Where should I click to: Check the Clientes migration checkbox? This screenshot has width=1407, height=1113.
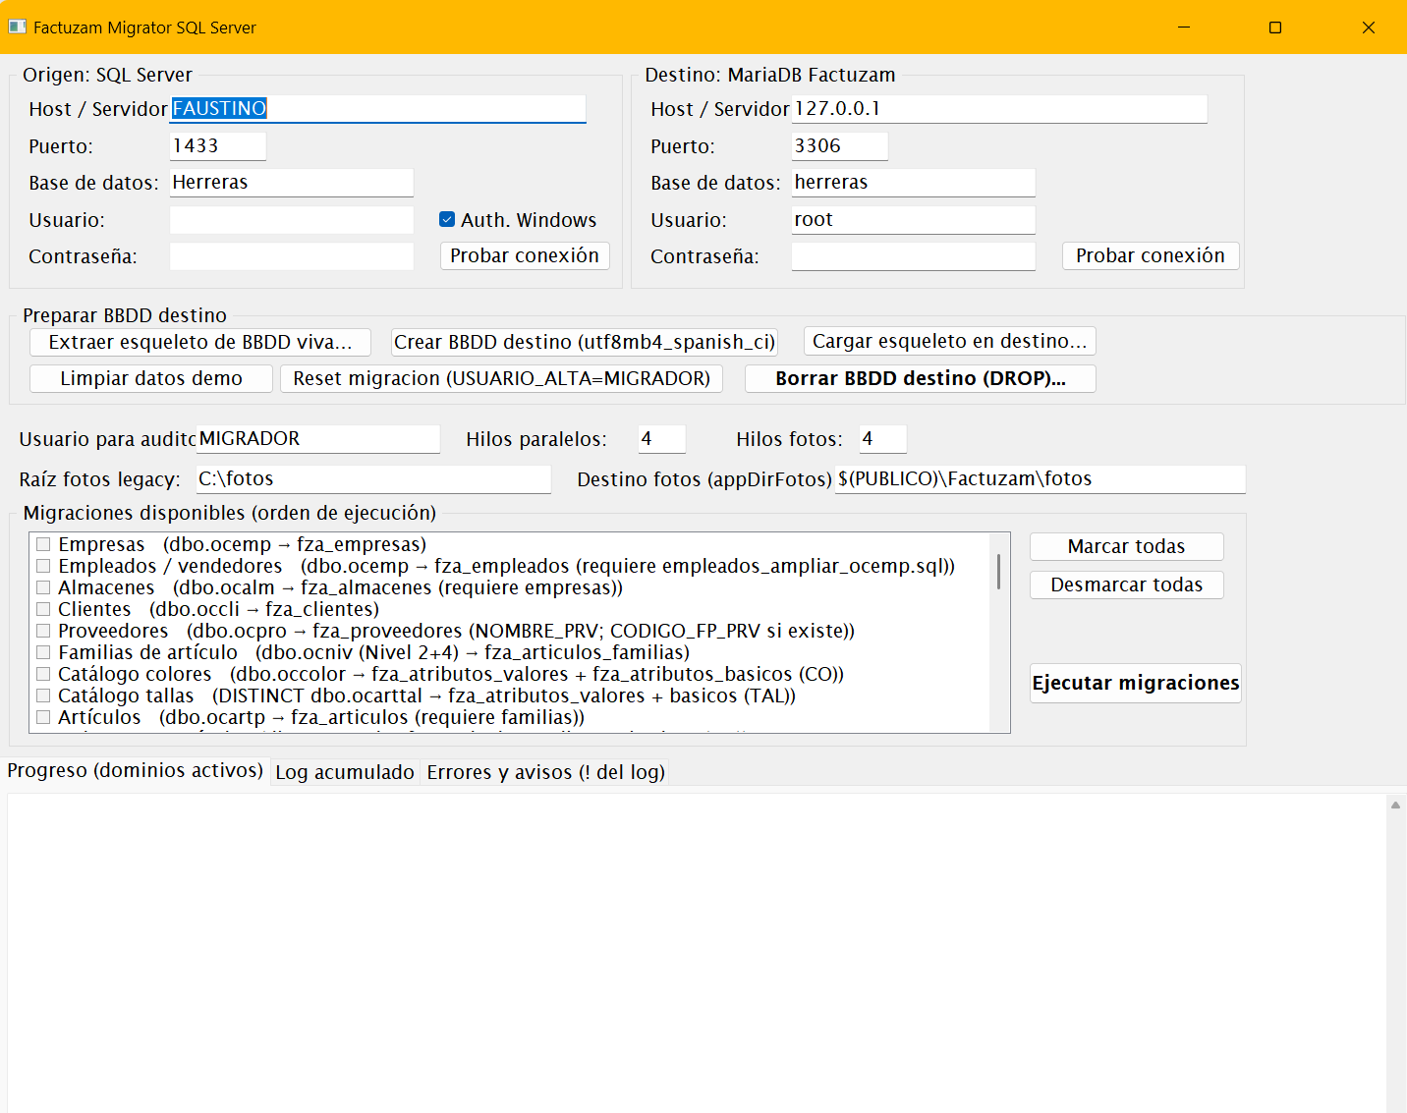tap(43, 609)
